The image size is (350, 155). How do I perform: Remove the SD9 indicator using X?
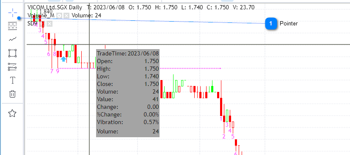pos(50,24)
